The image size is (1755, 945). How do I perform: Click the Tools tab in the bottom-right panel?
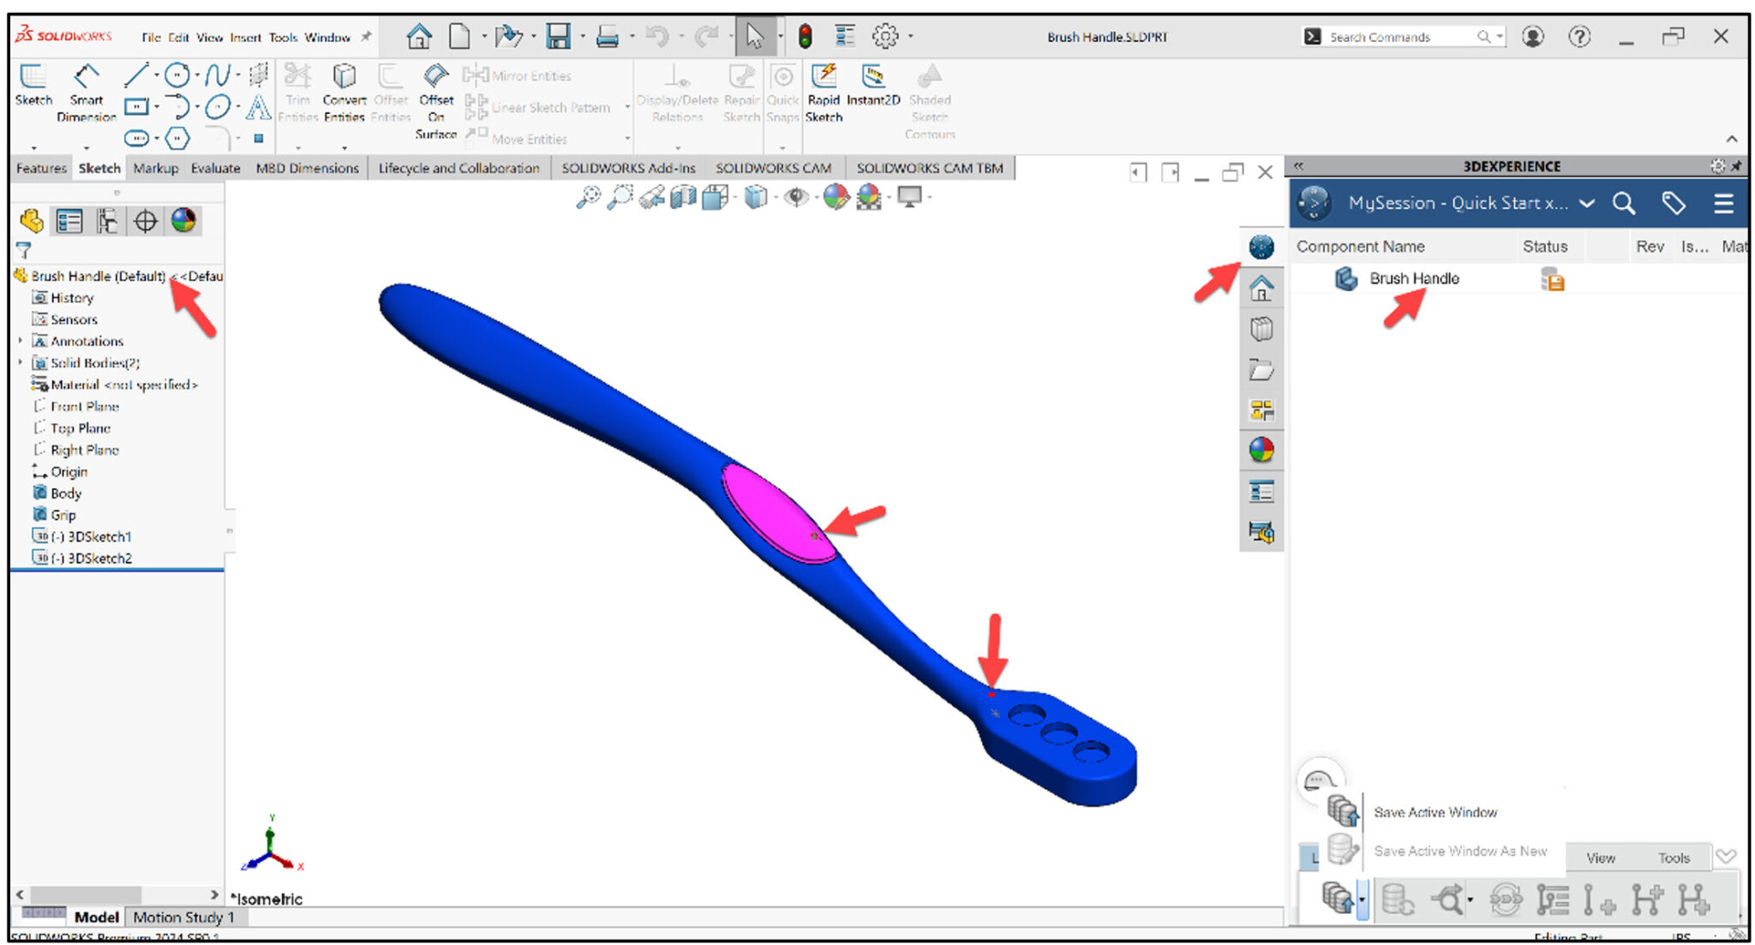tap(1677, 857)
